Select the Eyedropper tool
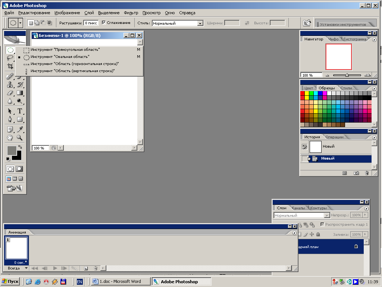The height and width of the screenshot is (287, 382). pos(20,129)
